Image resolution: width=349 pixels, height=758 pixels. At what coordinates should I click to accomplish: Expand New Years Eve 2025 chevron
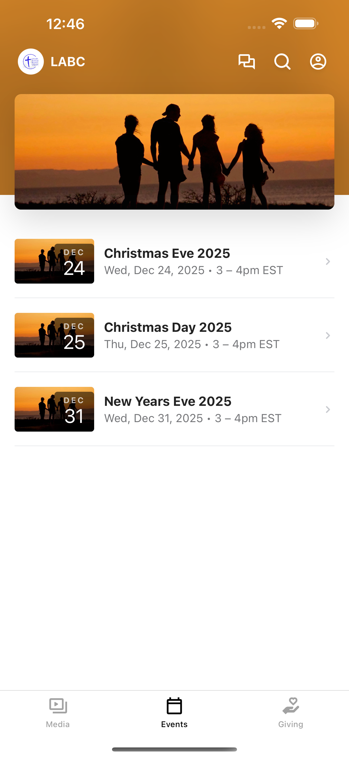pos(328,409)
